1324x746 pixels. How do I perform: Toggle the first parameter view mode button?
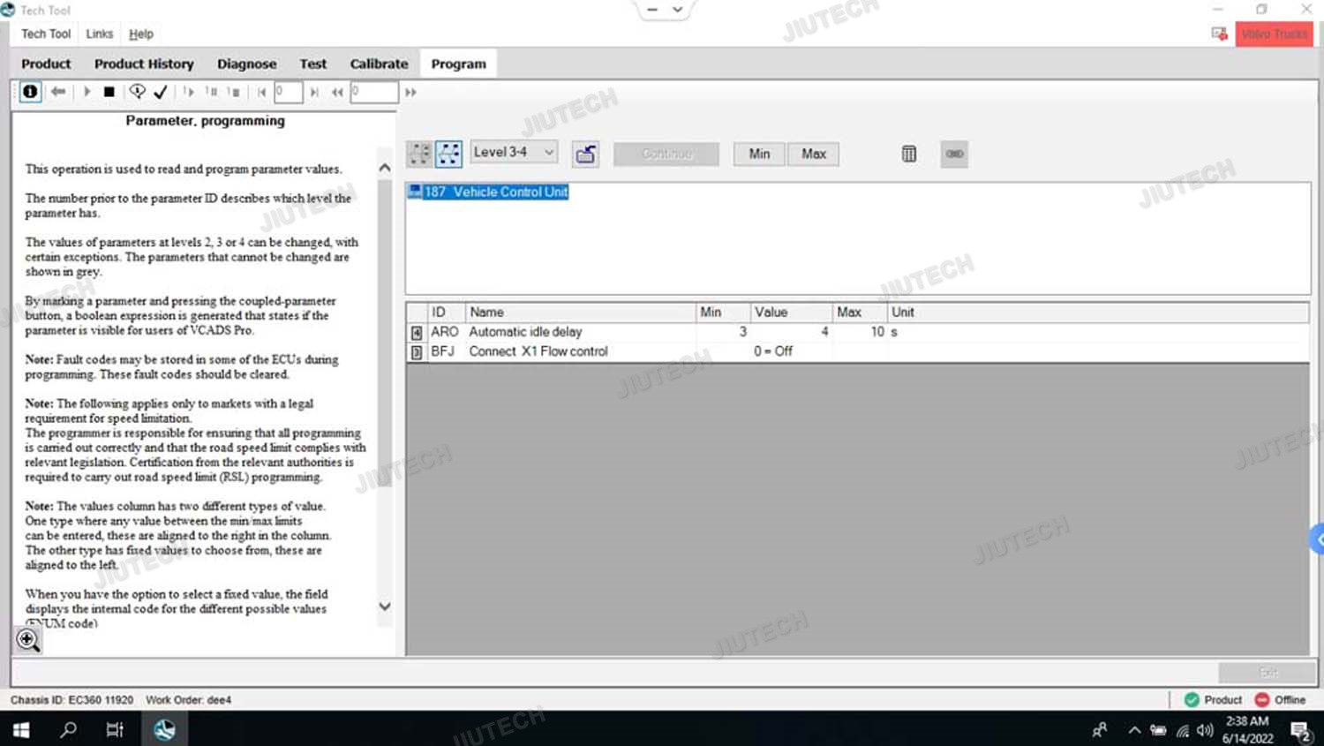[x=419, y=154]
